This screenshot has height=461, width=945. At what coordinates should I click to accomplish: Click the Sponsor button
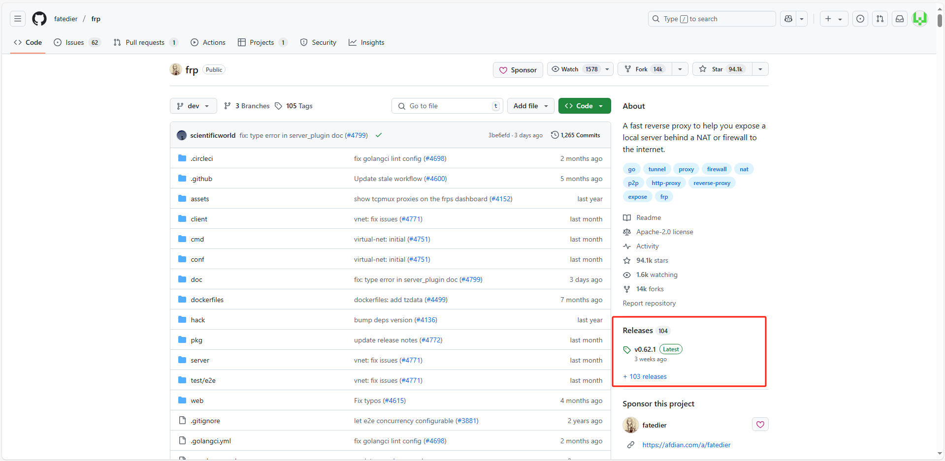pyautogui.click(x=518, y=70)
